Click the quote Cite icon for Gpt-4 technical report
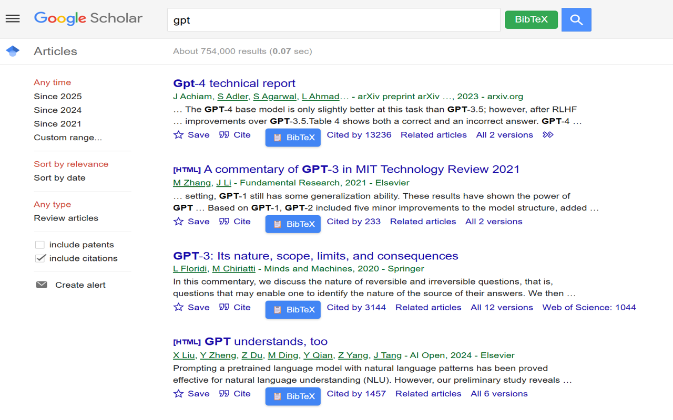The height and width of the screenshot is (420, 673). pyautogui.click(x=225, y=135)
